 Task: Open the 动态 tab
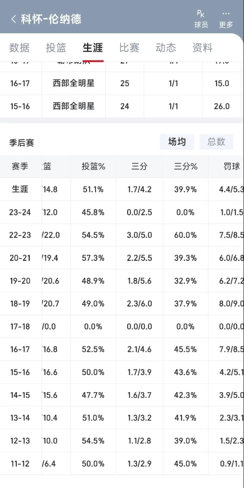(166, 48)
